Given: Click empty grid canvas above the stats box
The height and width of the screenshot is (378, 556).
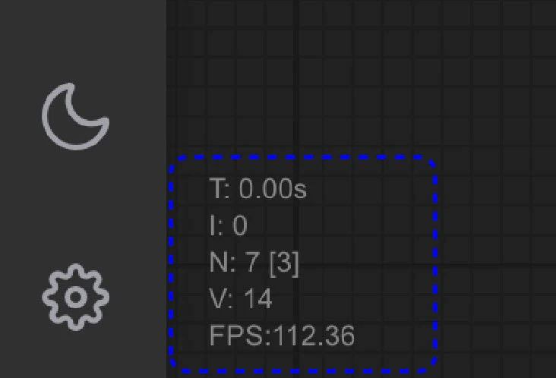Looking at the screenshot, I should (302, 78).
